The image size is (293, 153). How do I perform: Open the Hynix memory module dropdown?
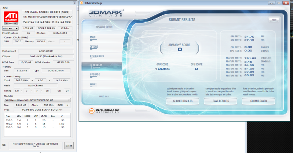tap(37, 100)
